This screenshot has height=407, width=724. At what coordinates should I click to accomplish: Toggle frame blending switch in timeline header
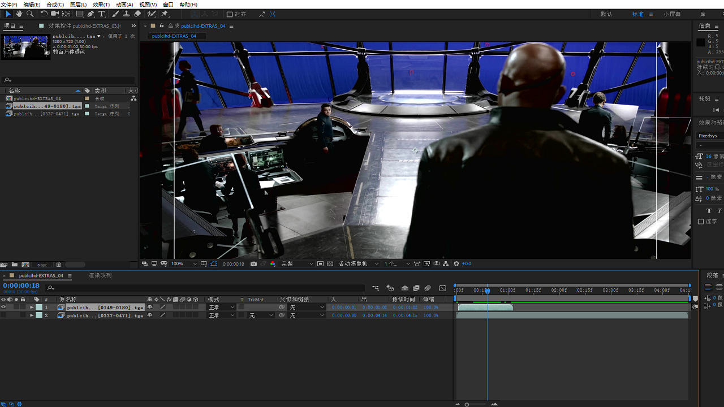[416, 288]
